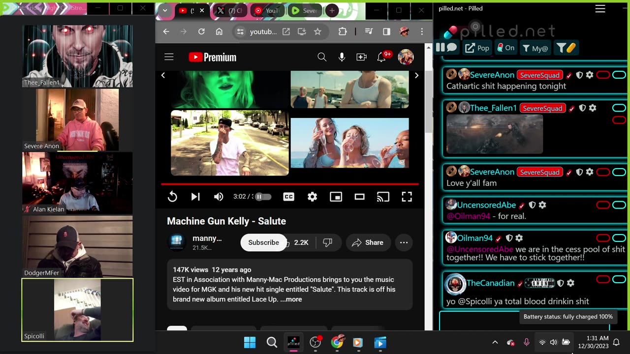
Task: Click the Share button
Action: (368, 242)
